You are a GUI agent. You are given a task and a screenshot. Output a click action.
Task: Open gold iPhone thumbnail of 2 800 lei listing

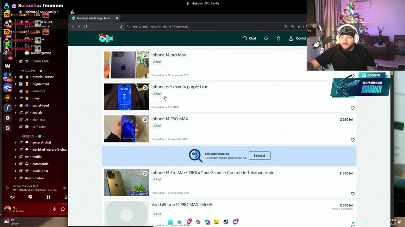point(127,183)
